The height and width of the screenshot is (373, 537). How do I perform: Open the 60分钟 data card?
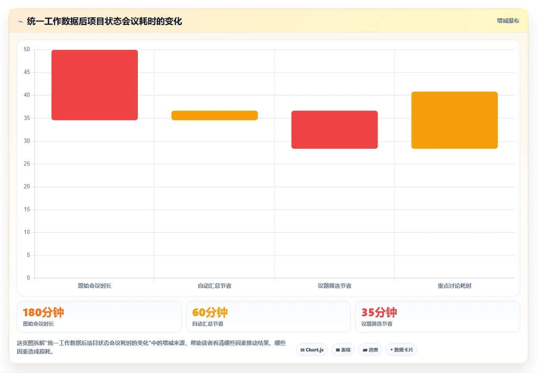(x=268, y=317)
